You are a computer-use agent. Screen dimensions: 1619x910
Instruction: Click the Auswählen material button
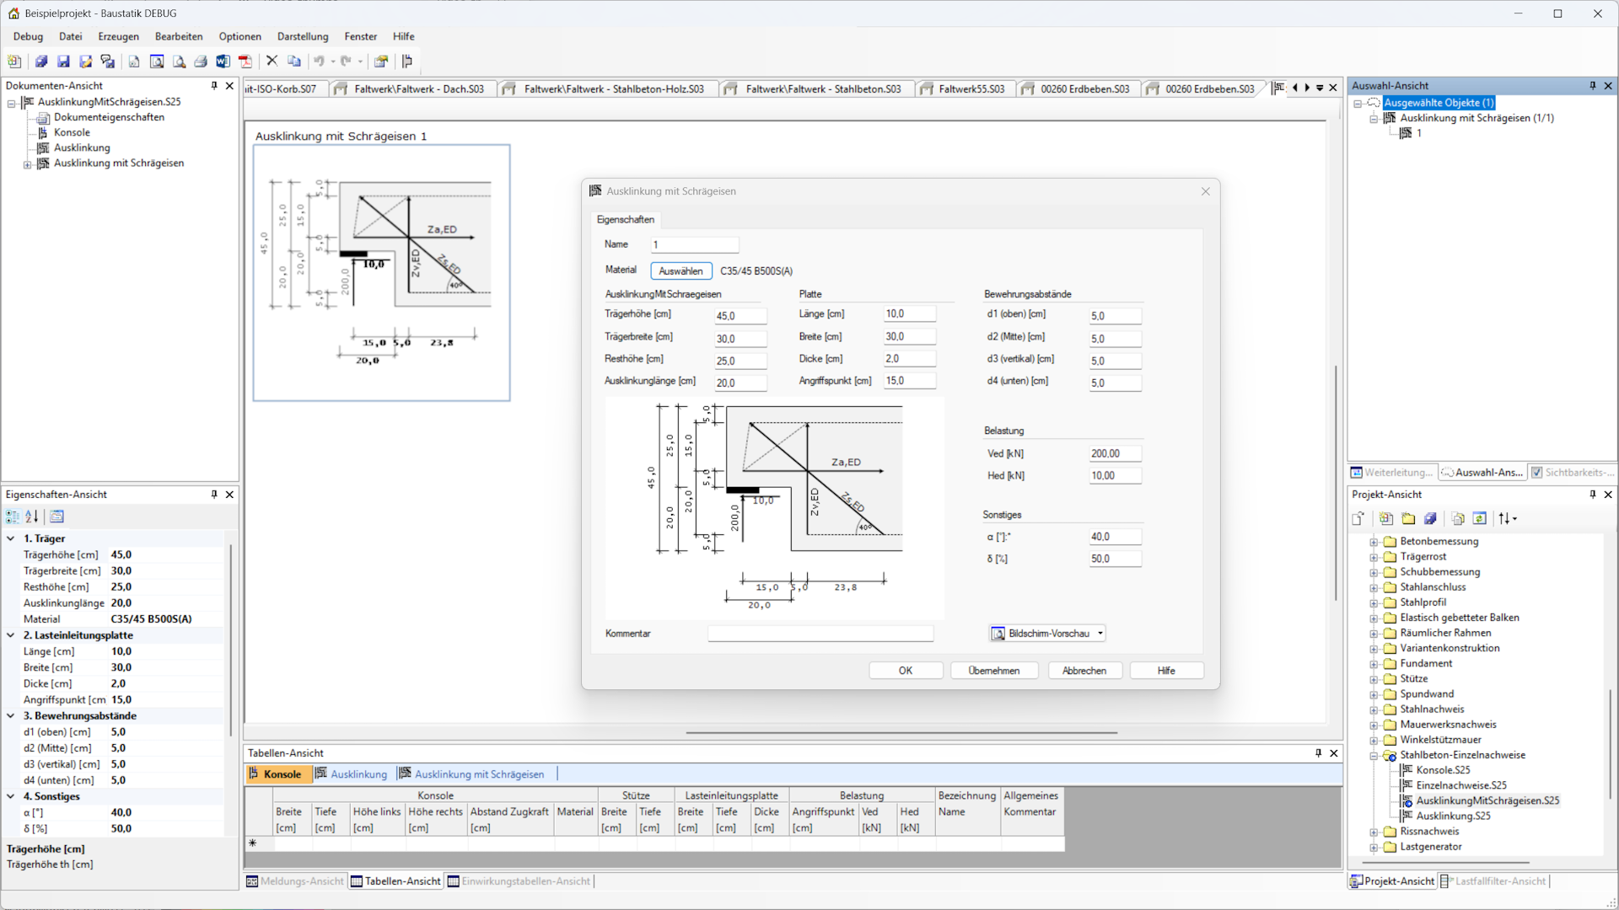pyautogui.click(x=680, y=270)
